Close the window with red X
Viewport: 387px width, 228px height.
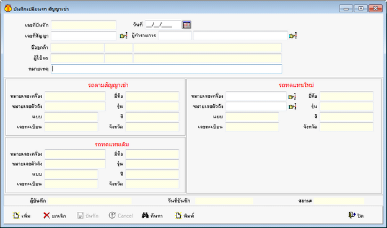click(x=375, y=9)
